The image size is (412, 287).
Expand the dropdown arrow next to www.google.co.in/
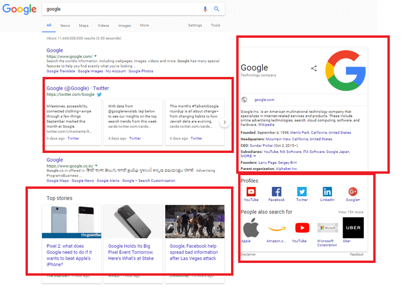coord(96,165)
